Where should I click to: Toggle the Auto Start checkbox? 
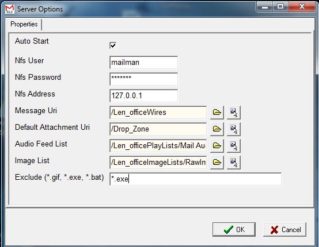click(113, 45)
